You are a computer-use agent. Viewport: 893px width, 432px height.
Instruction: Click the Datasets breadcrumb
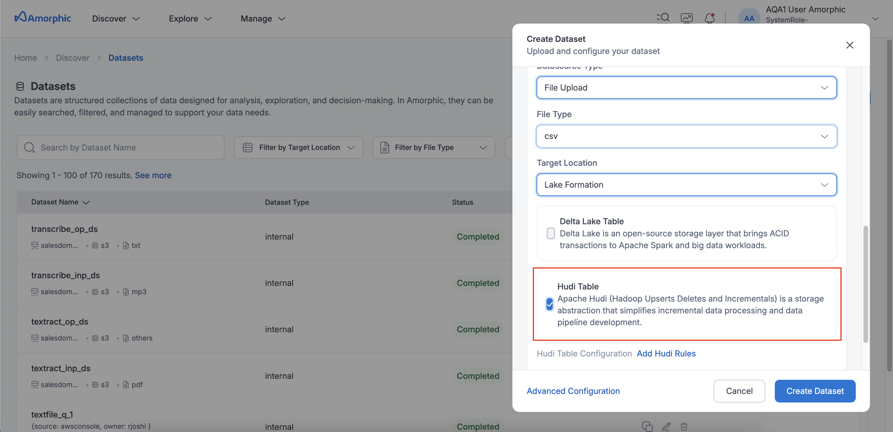pyautogui.click(x=126, y=58)
